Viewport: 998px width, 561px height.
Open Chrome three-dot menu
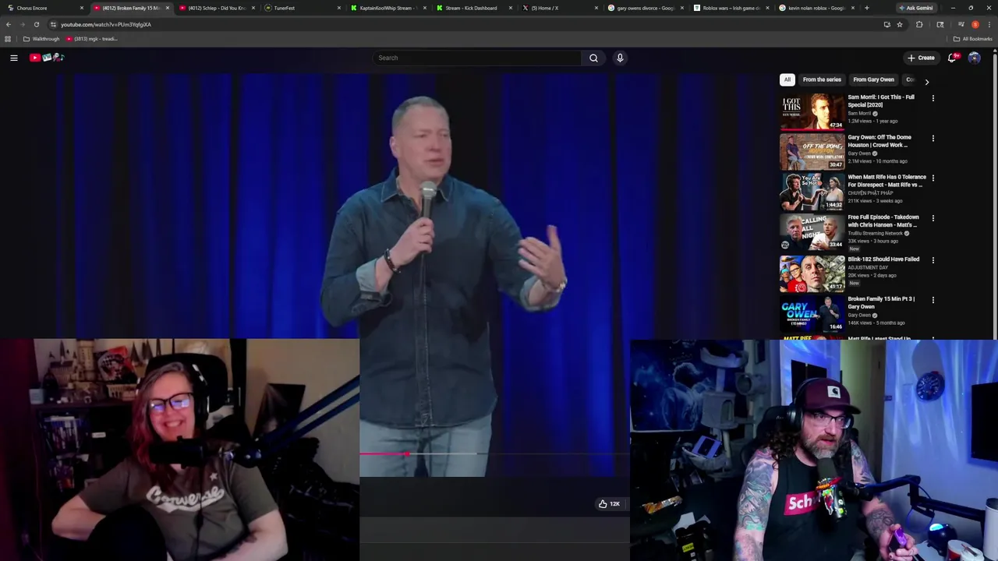(x=989, y=24)
